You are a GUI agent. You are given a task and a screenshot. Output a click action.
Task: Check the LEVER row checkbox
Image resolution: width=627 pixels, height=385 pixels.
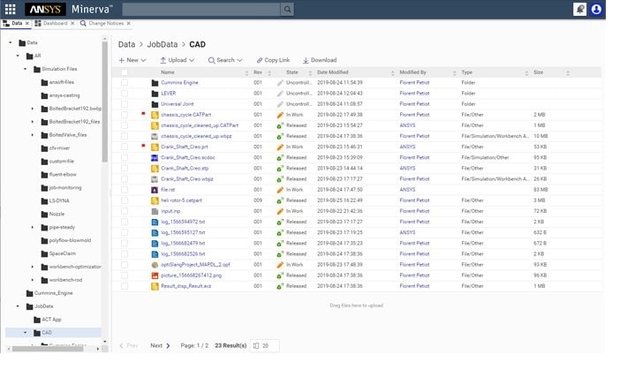125,94
